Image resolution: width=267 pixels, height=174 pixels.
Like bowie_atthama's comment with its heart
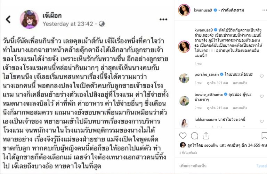262,96
